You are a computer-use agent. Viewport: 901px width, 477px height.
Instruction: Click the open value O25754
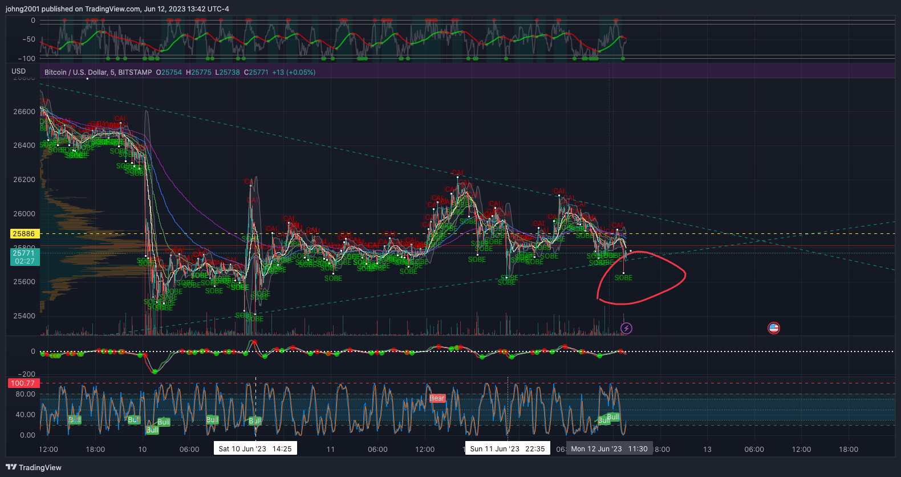[169, 72]
